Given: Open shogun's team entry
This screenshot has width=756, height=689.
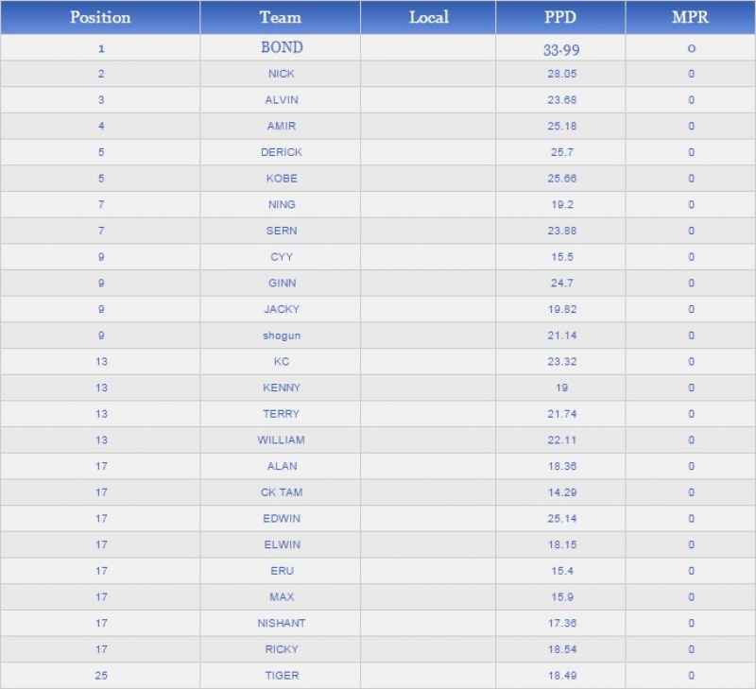Looking at the screenshot, I should coord(282,336).
